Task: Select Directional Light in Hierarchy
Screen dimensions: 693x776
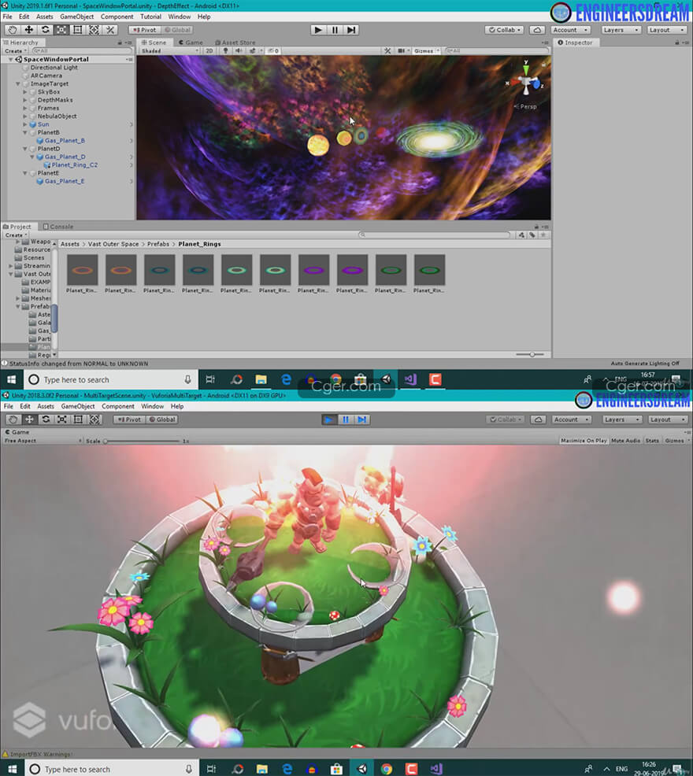Action: (x=54, y=68)
